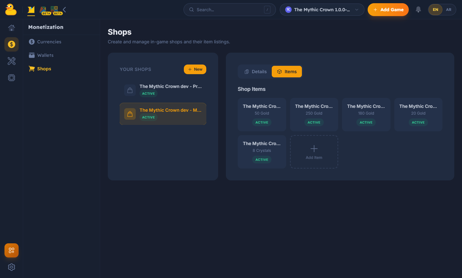Open the 250 Gold shop item
This screenshot has height=278, width=462.
314,115
